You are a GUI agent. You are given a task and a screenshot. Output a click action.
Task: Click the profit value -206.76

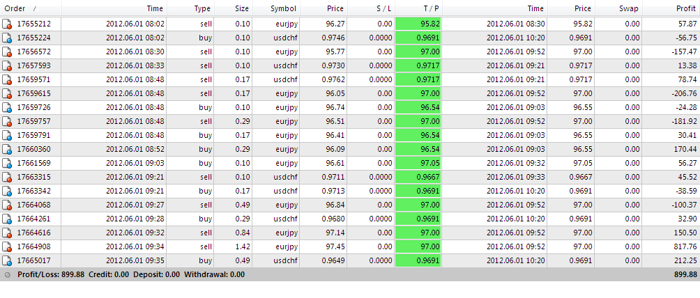click(x=684, y=94)
